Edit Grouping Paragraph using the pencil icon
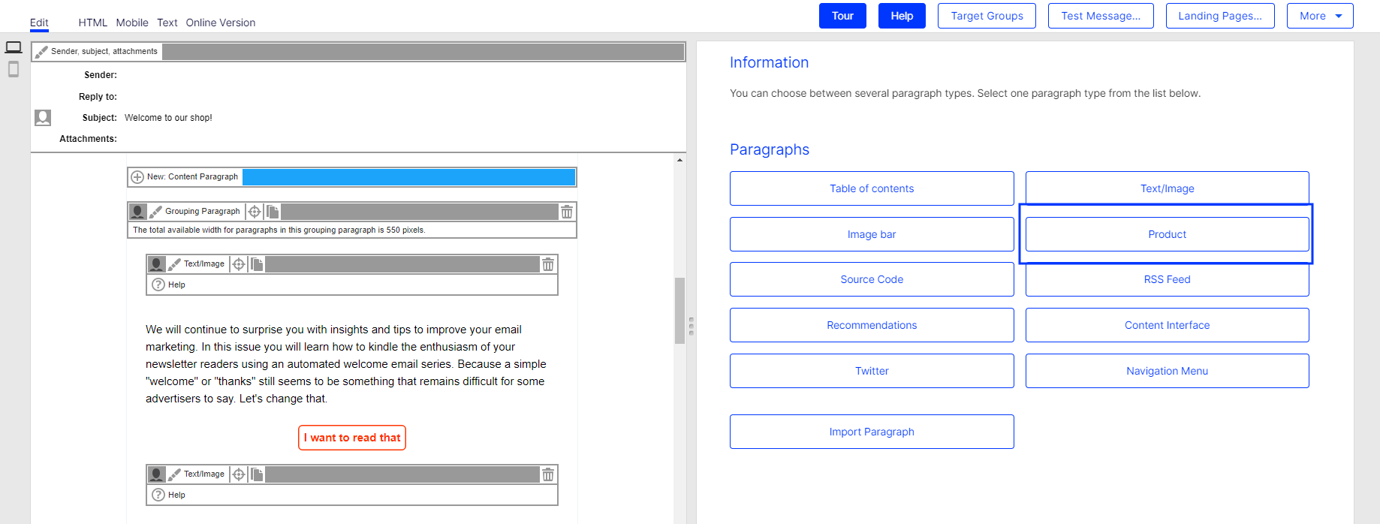Image resolution: width=1380 pixels, height=524 pixels. click(x=155, y=212)
